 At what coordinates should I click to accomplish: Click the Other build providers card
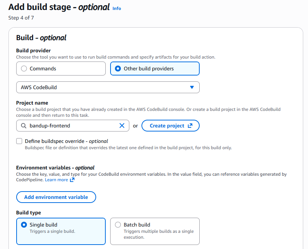[x=155, y=69]
